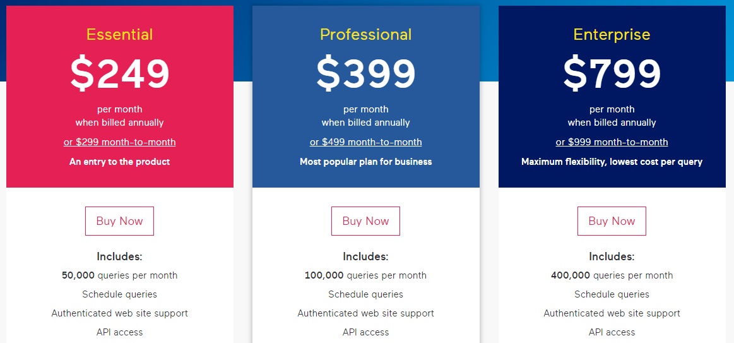This screenshot has height=343, width=734.
Task: Click the $249 price figure
Action: (120, 73)
